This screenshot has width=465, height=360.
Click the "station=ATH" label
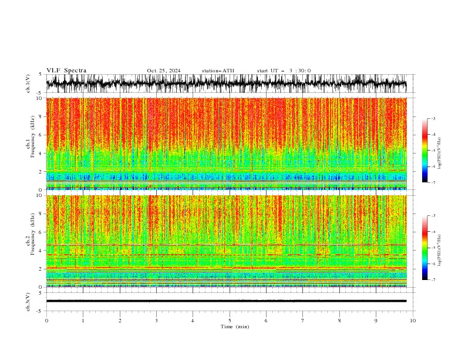(218, 71)
